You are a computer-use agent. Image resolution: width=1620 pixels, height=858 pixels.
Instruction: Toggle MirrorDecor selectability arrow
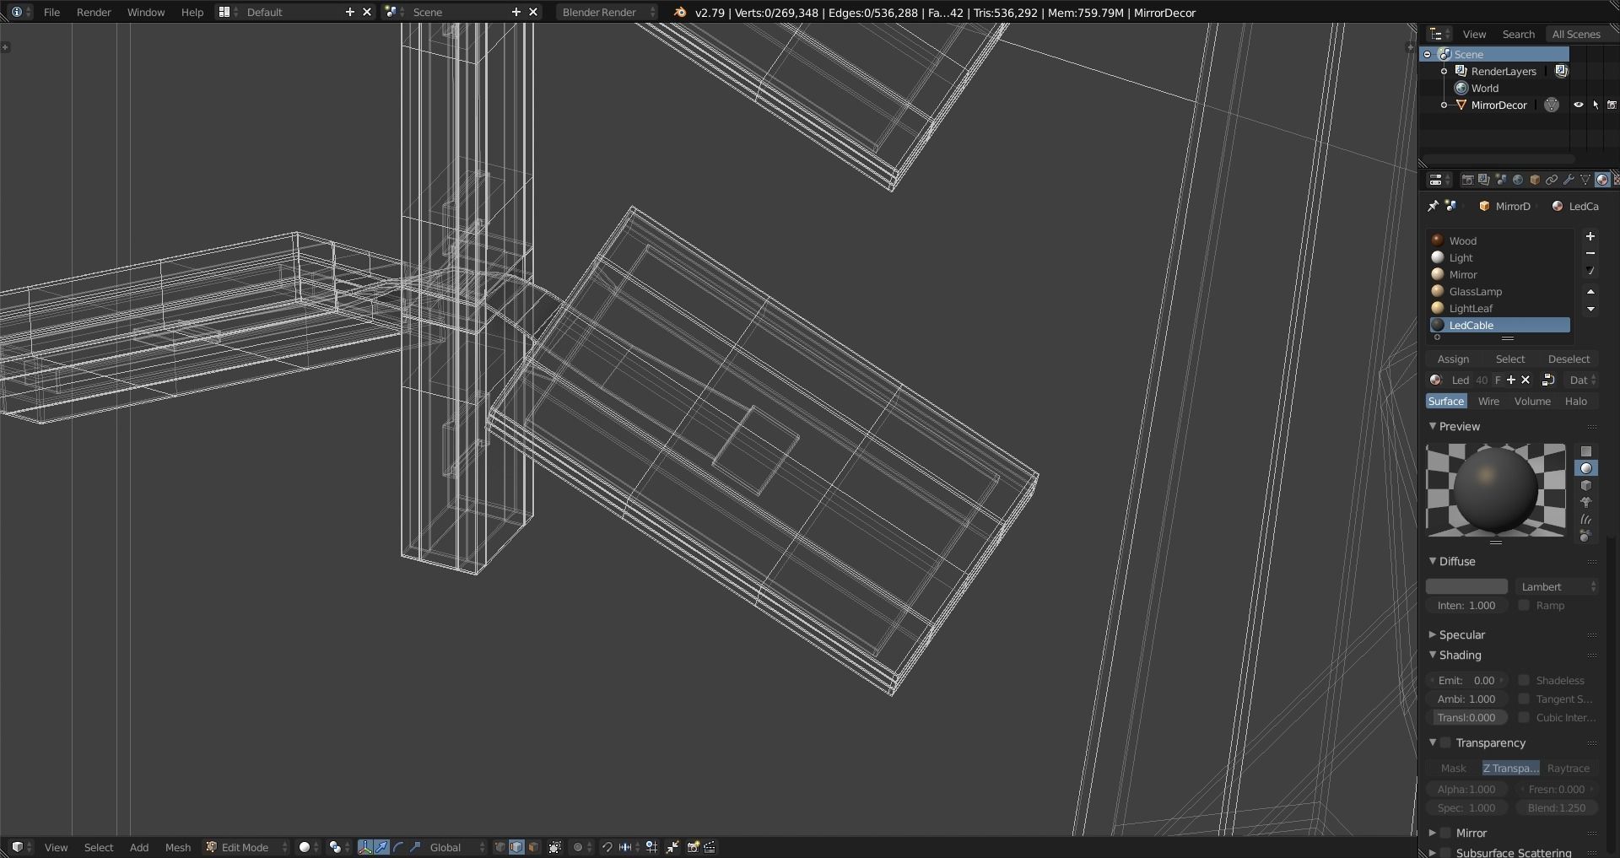(1596, 105)
